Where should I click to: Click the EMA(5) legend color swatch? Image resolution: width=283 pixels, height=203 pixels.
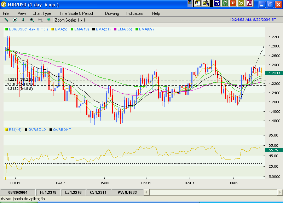[53, 29]
